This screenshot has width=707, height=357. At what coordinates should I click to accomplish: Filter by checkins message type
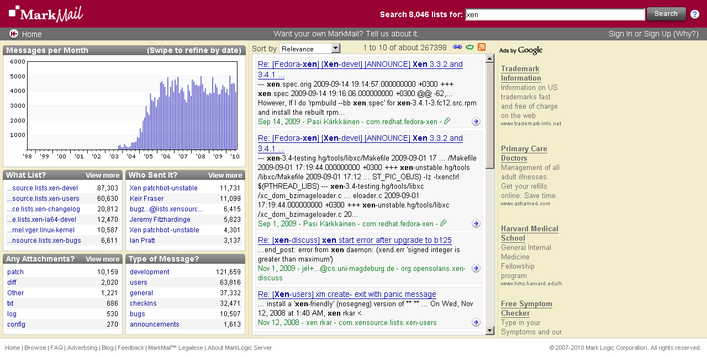tap(143, 303)
